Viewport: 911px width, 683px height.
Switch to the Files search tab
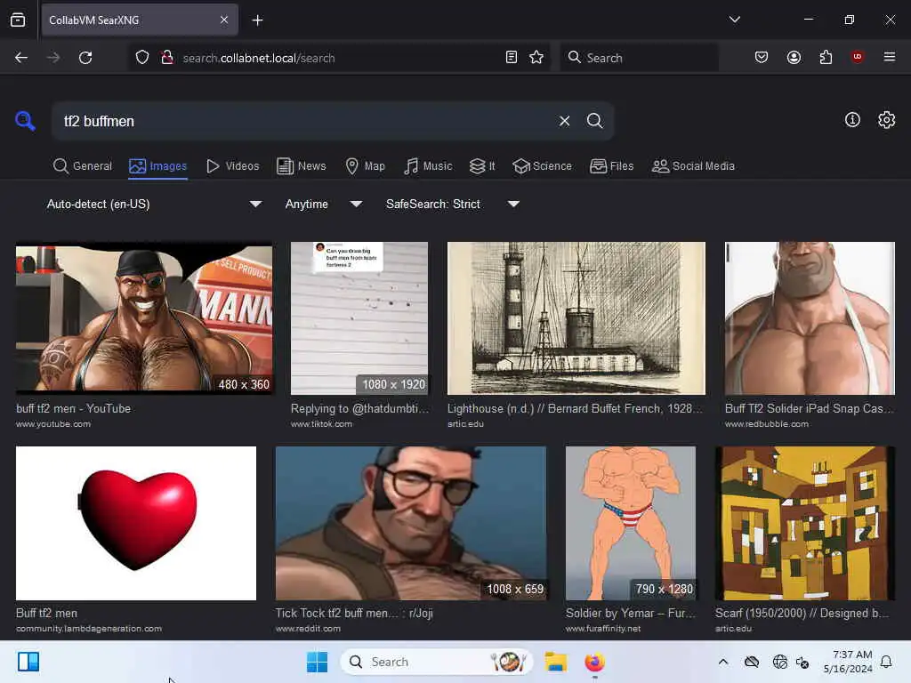click(612, 166)
